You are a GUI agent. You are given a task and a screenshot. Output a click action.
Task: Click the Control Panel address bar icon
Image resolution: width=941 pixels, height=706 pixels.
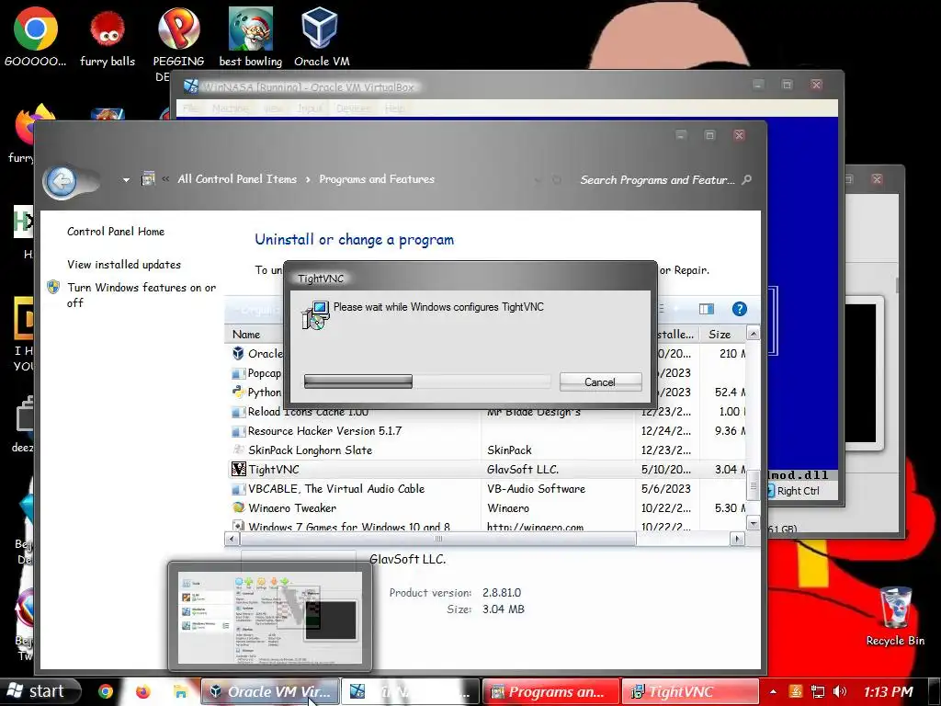148,179
